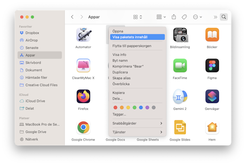Screen dimensions: 246x165
Task: Select the Hem app icon
Action: [x=212, y=127]
